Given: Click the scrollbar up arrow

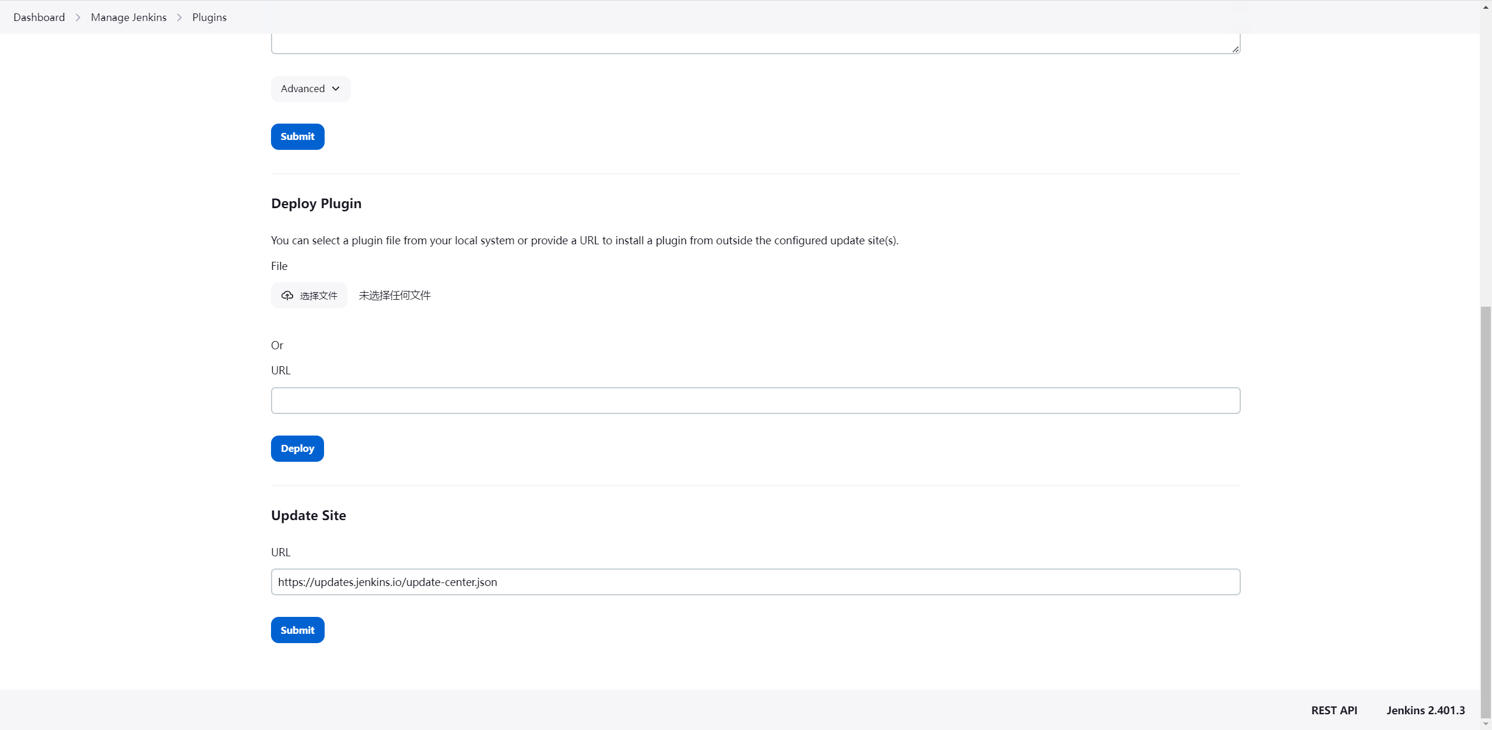Looking at the screenshot, I should coord(1484,7).
